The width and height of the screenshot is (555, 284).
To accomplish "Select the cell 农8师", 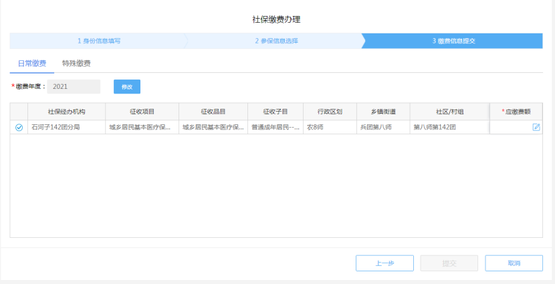I will [x=330, y=128].
